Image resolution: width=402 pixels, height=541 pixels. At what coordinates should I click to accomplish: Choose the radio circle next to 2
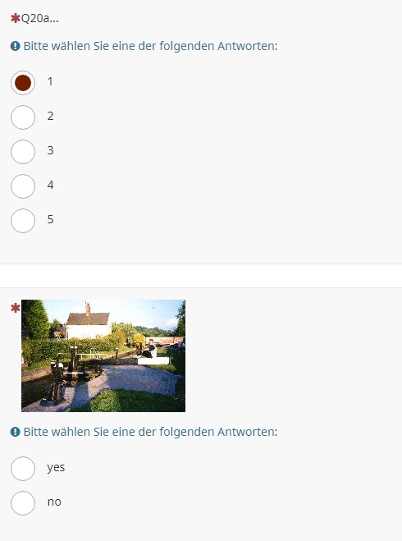pos(23,117)
